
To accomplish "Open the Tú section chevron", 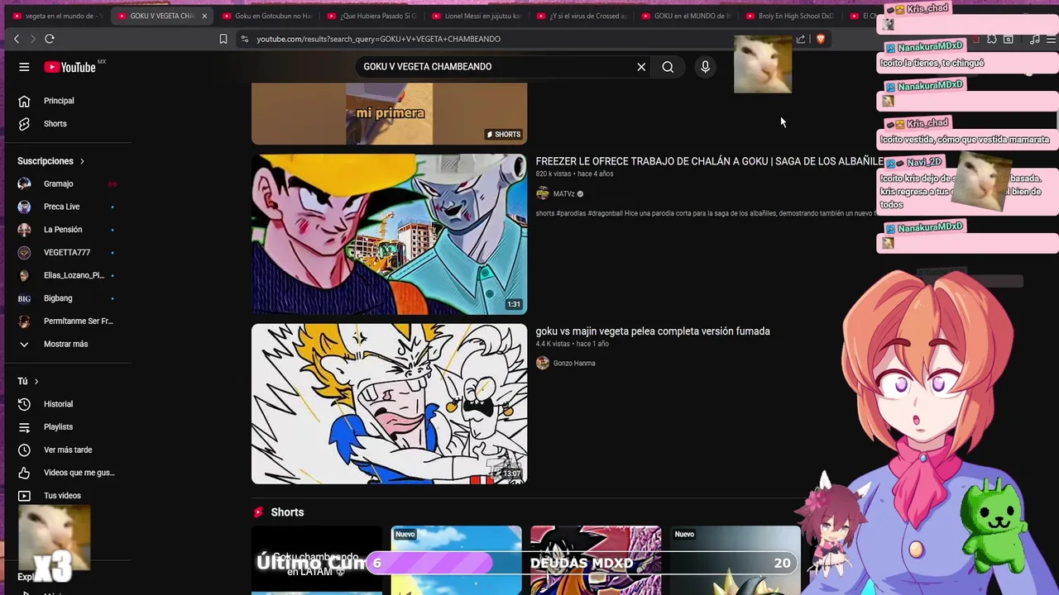I will click(36, 381).
